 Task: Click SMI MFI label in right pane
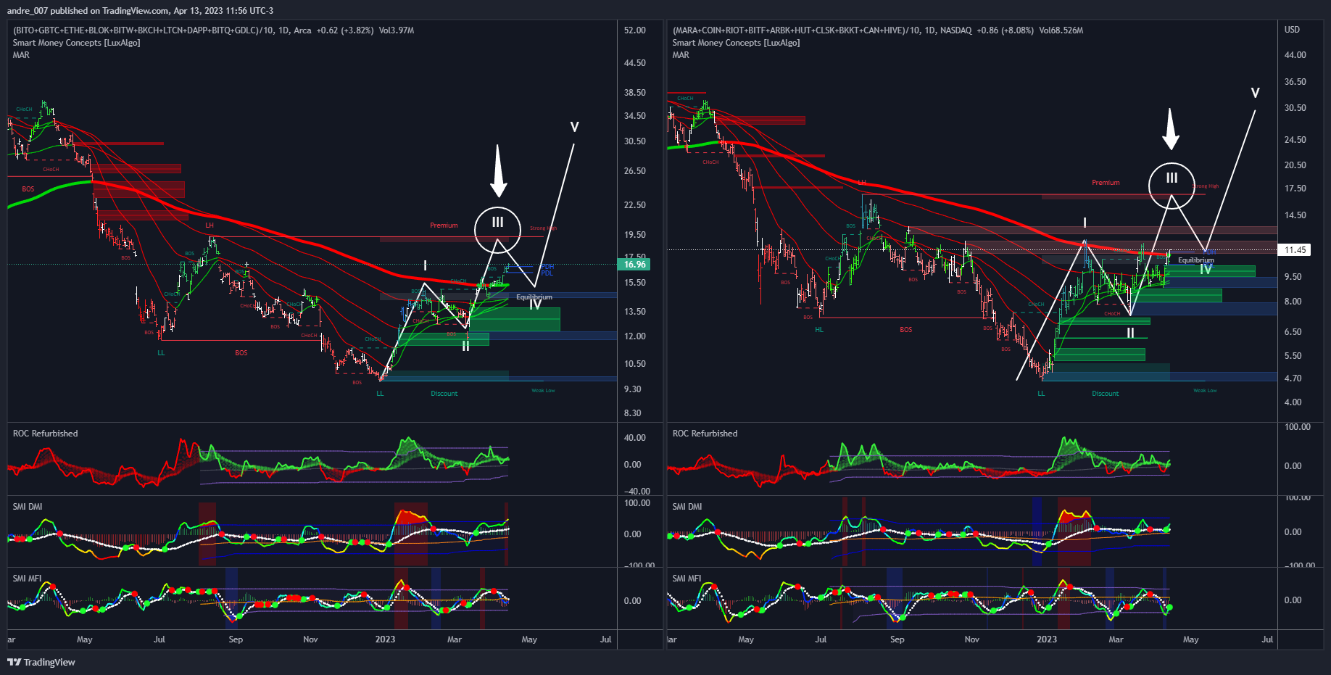[687, 579]
